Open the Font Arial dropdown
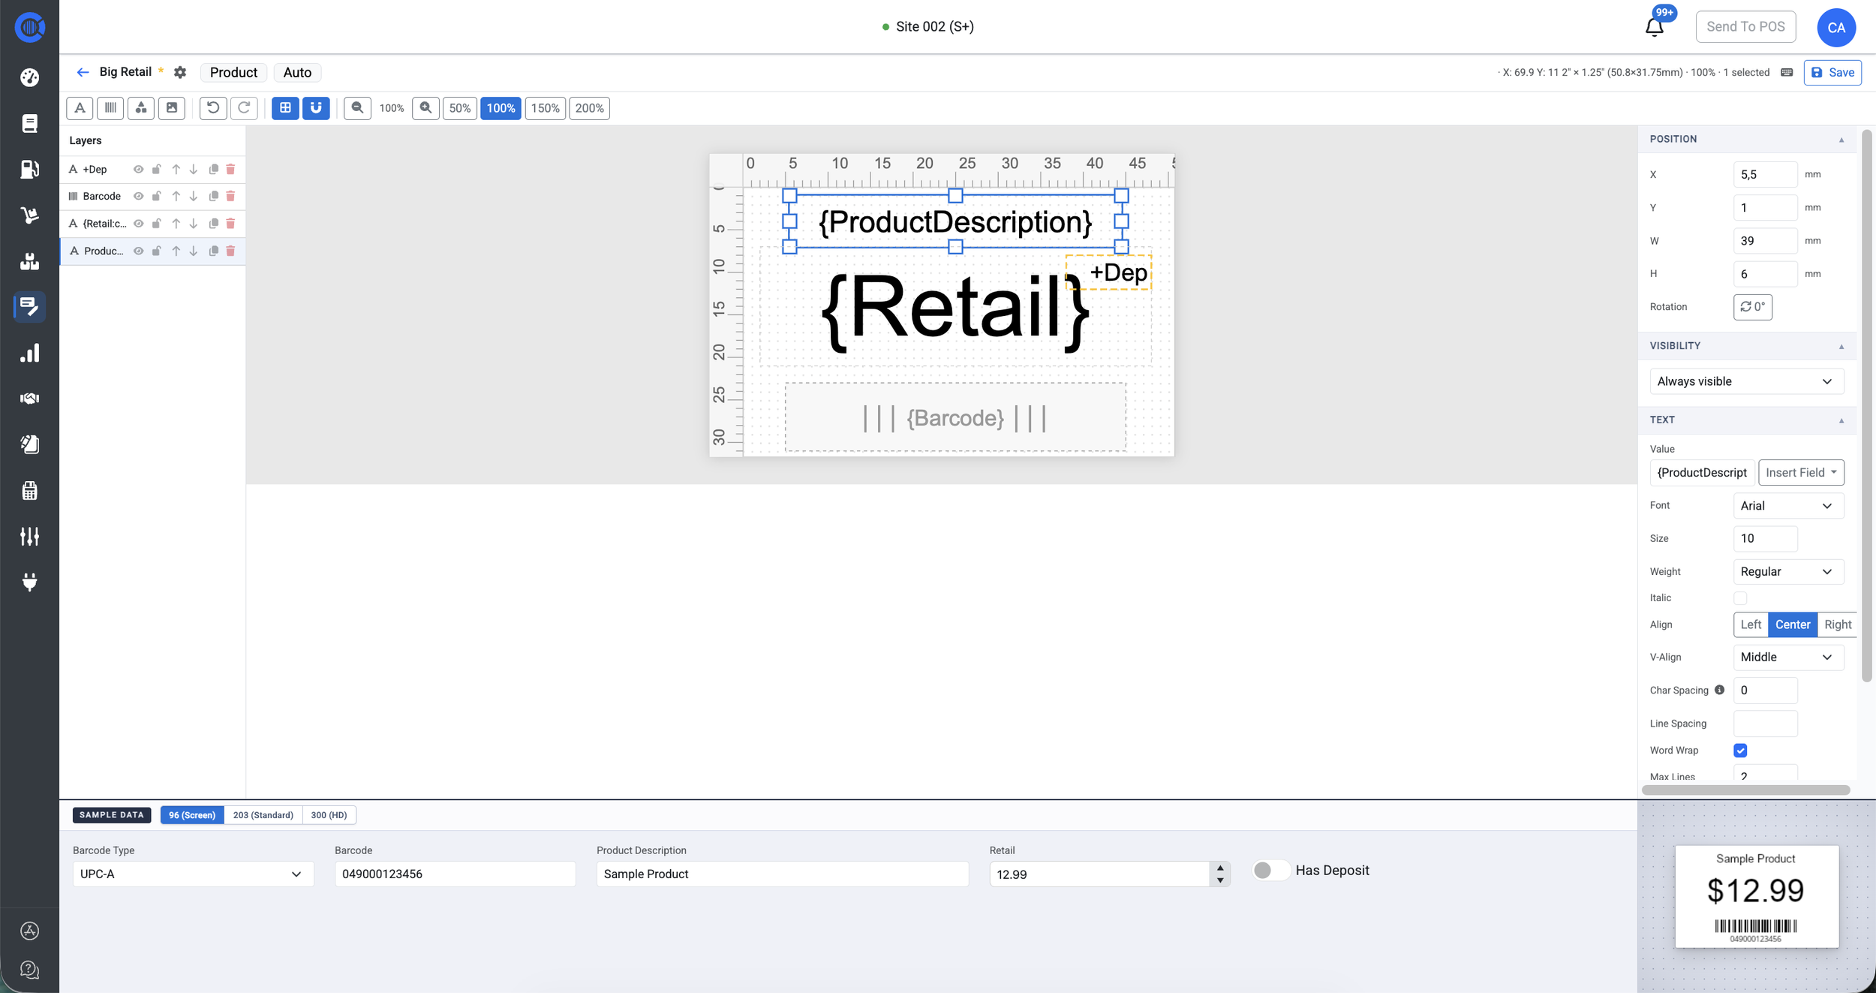Screen dimensions: 1876x993 pos(1788,506)
